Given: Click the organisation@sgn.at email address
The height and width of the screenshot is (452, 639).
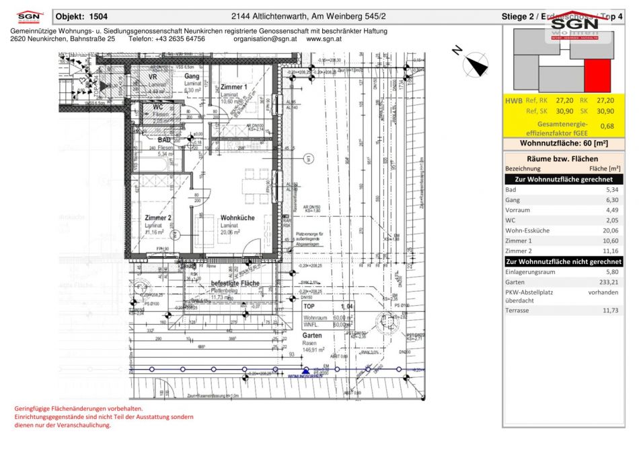Looking at the screenshot, I should (x=267, y=39).
